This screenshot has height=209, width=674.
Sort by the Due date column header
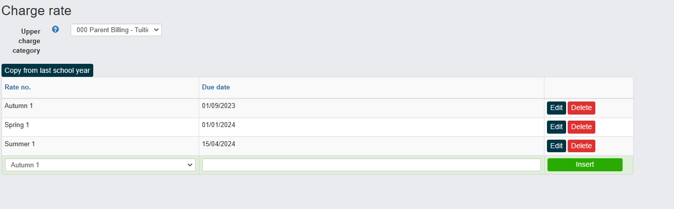216,87
